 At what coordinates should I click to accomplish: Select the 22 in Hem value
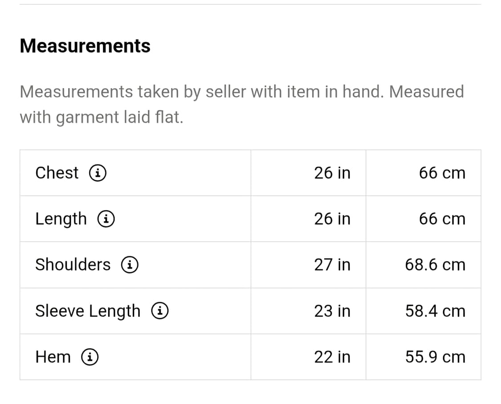click(332, 357)
